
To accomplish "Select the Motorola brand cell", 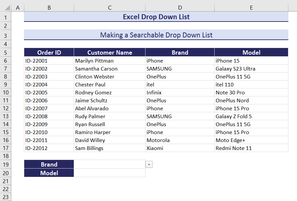I will coord(180,140).
